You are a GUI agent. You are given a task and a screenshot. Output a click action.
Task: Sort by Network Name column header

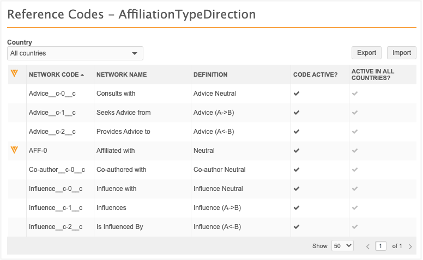pyautogui.click(x=122, y=75)
